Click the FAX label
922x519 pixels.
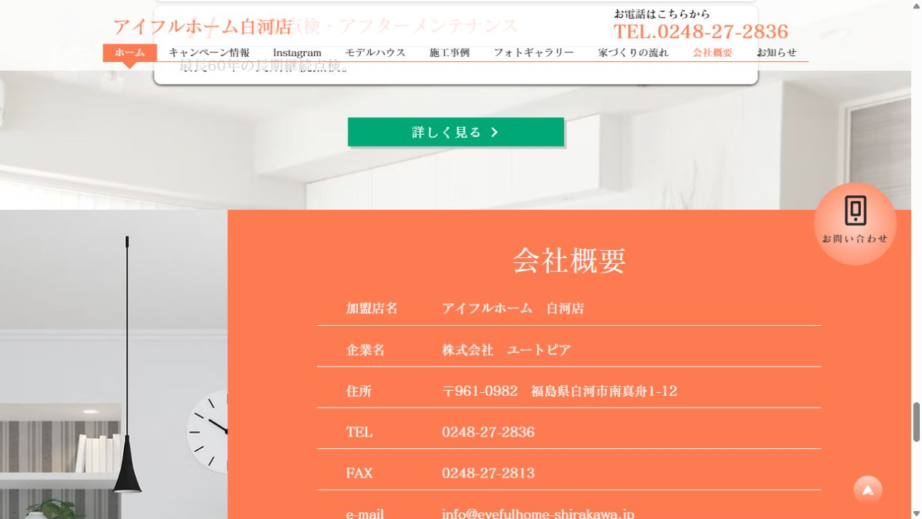[x=359, y=473]
